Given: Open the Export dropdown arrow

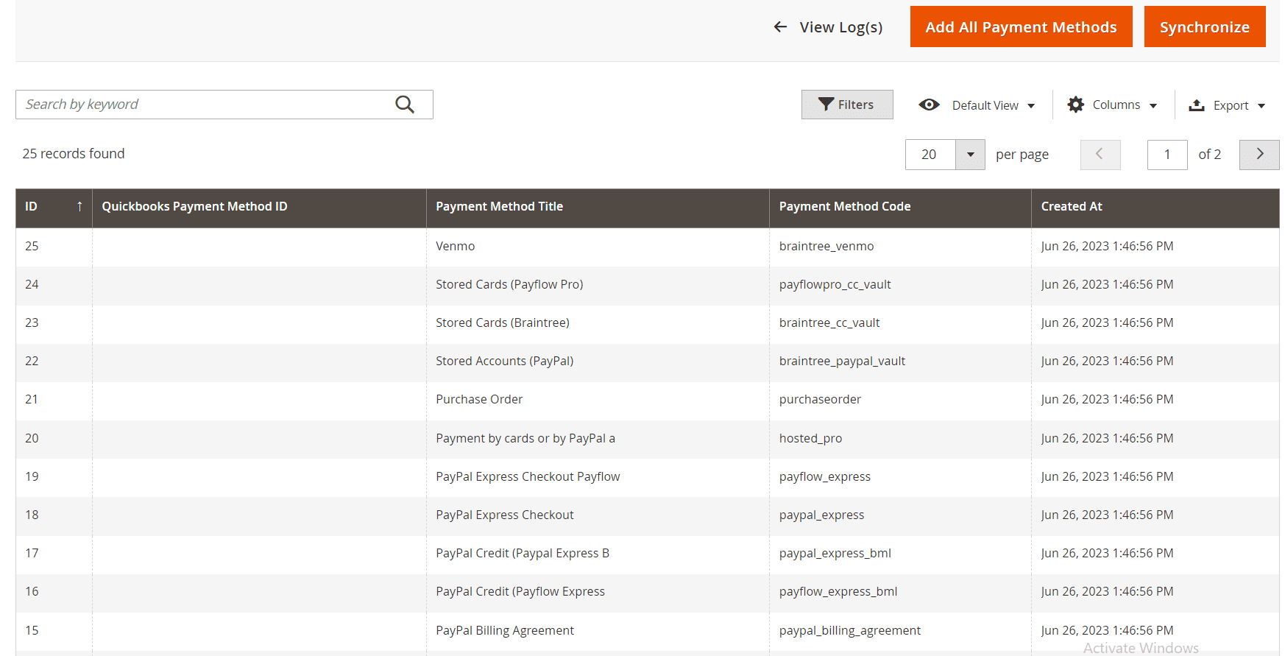Looking at the screenshot, I should [1261, 106].
